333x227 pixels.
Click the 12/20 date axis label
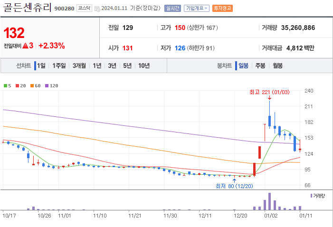[240, 216]
